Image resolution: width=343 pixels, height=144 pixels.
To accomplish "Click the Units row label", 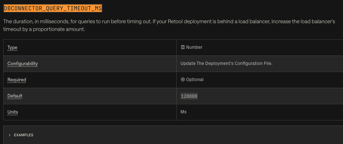I will point(13,112).
